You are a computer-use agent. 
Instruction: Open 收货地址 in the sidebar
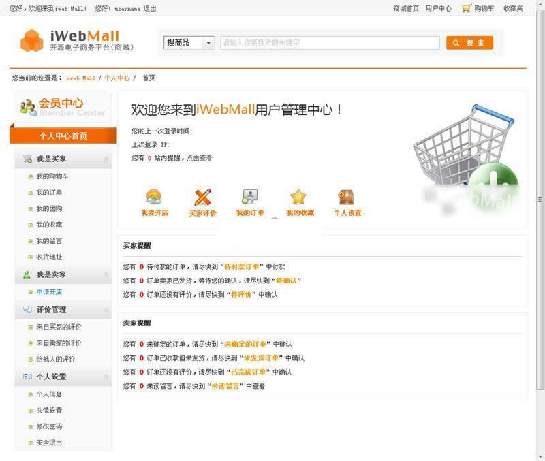(49, 257)
